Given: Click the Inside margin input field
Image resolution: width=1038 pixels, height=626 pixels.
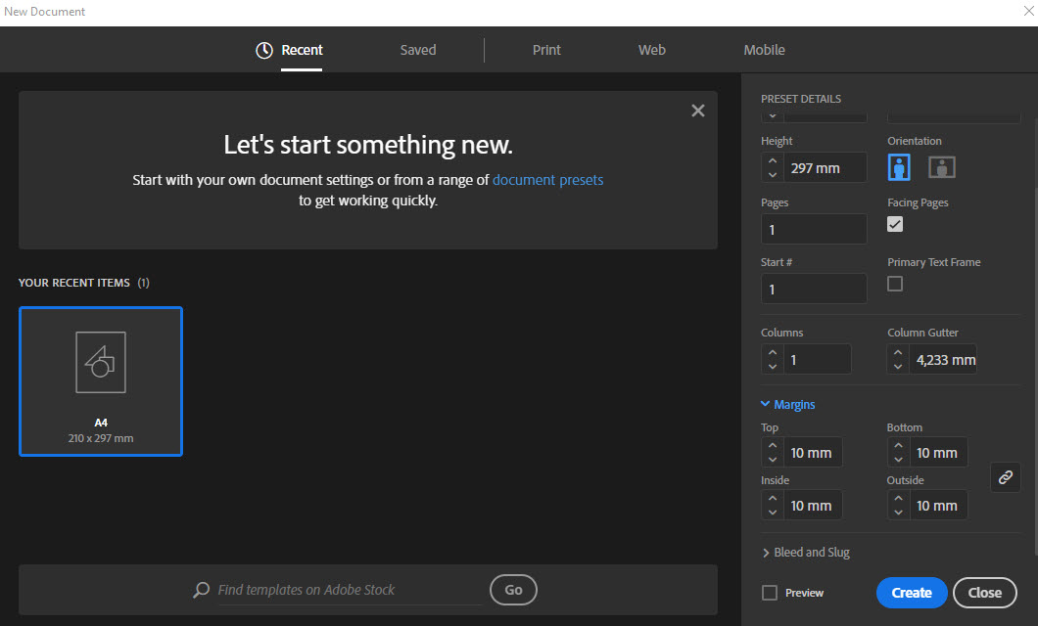Looking at the screenshot, I should pyautogui.click(x=813, y=506).
